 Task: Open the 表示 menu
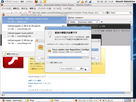coord(24,8)
